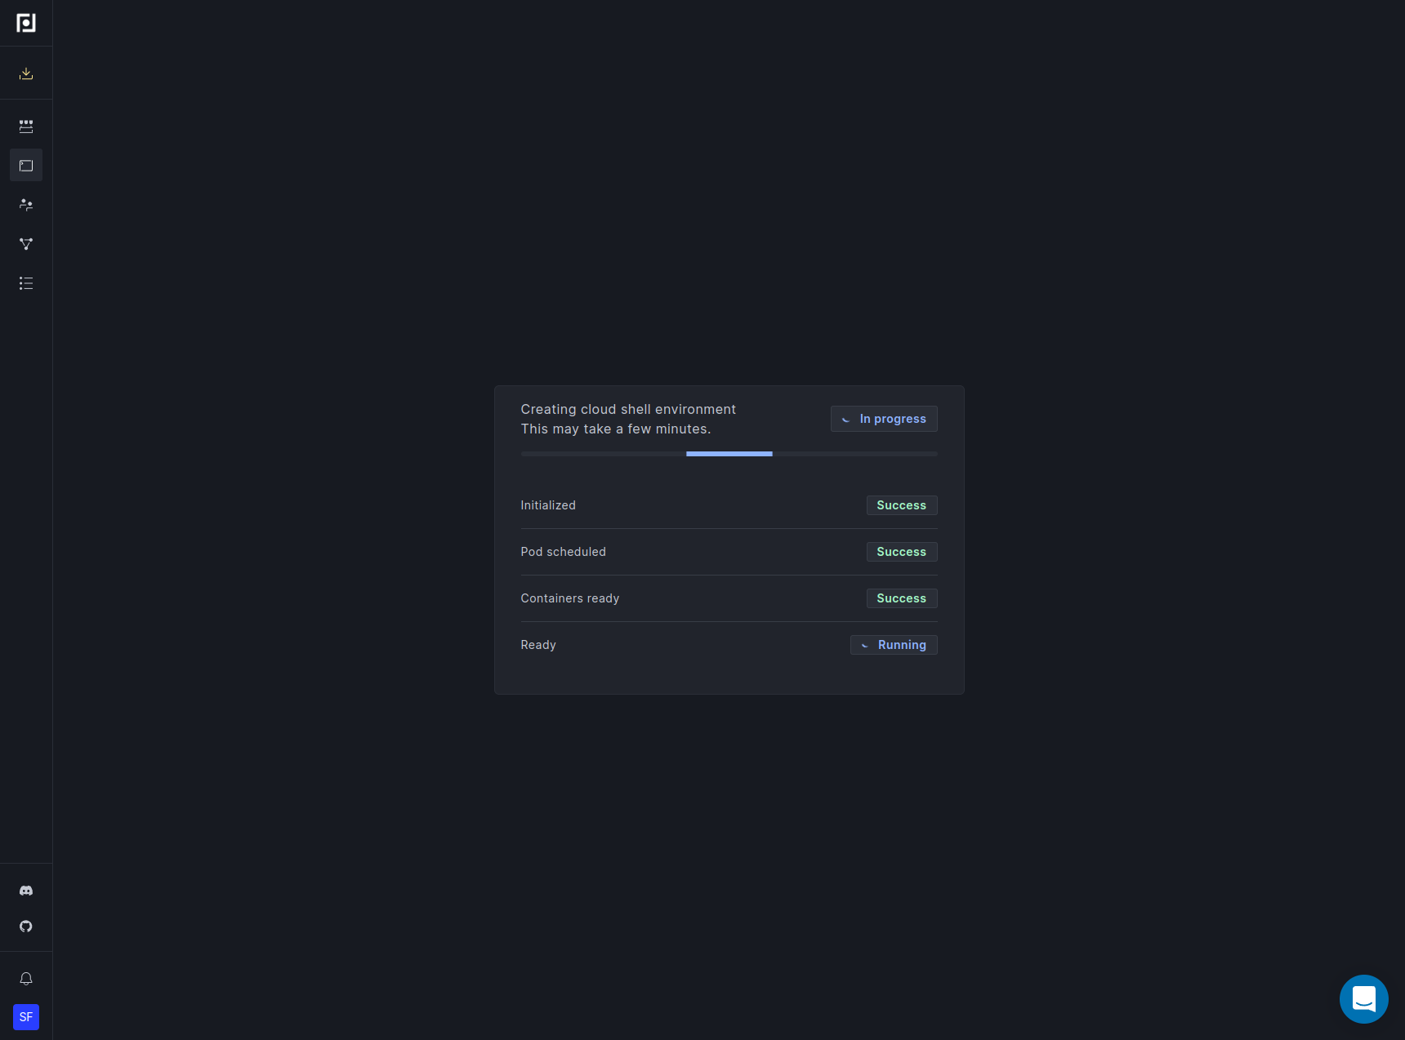Click the Containers ready step label
The height and width of the screenshot is (1040, 1405).
[570, 598]
